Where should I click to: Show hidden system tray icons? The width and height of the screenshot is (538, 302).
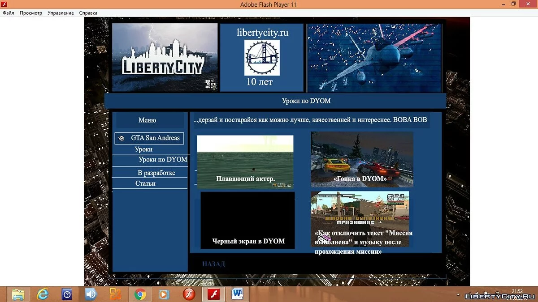[458, 295]
